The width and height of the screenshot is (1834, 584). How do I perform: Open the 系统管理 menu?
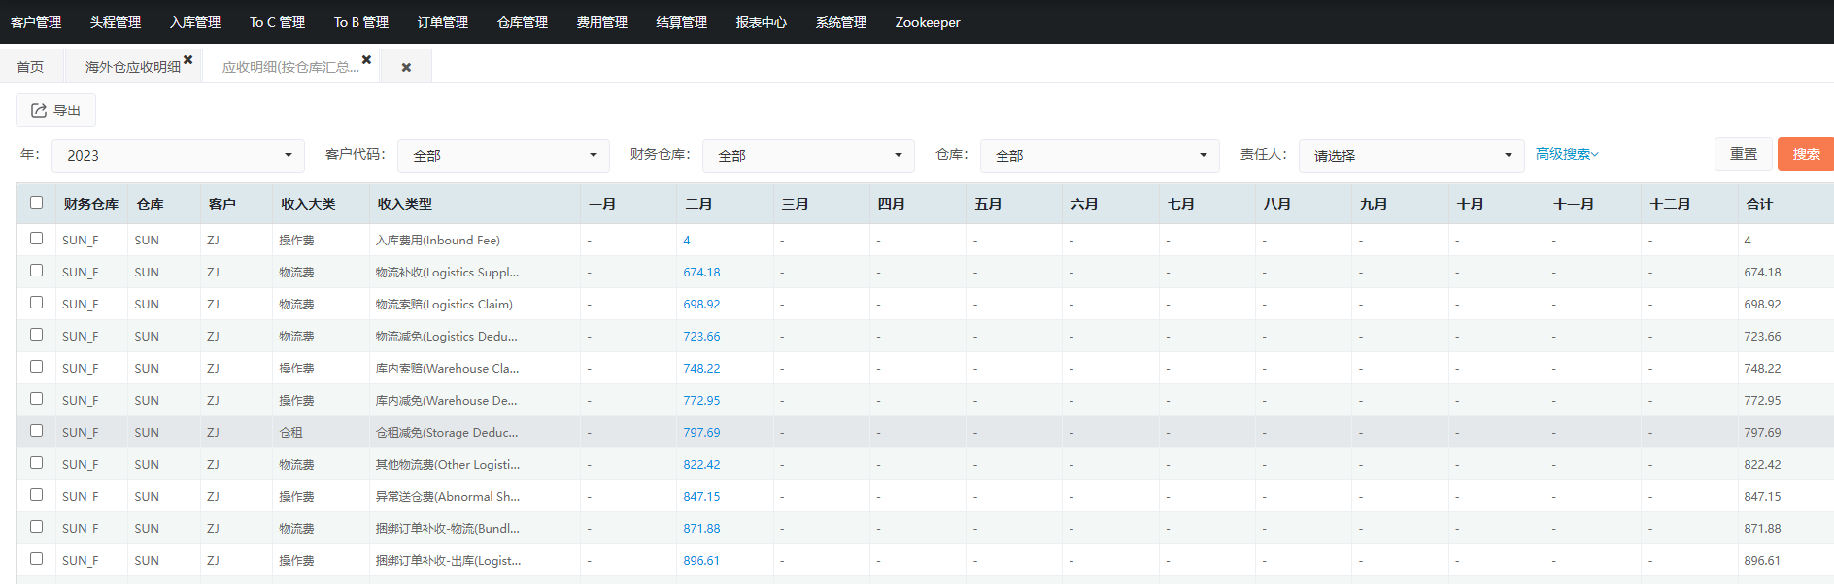pyautogui.click(x=841, y=22)
